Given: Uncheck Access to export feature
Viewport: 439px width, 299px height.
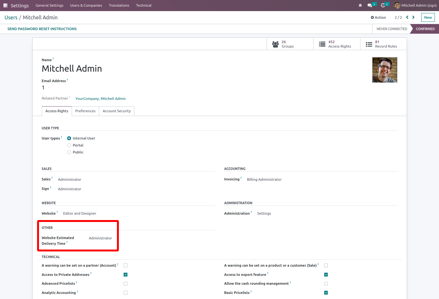Looking at the screenshot, I should point(326,275).
